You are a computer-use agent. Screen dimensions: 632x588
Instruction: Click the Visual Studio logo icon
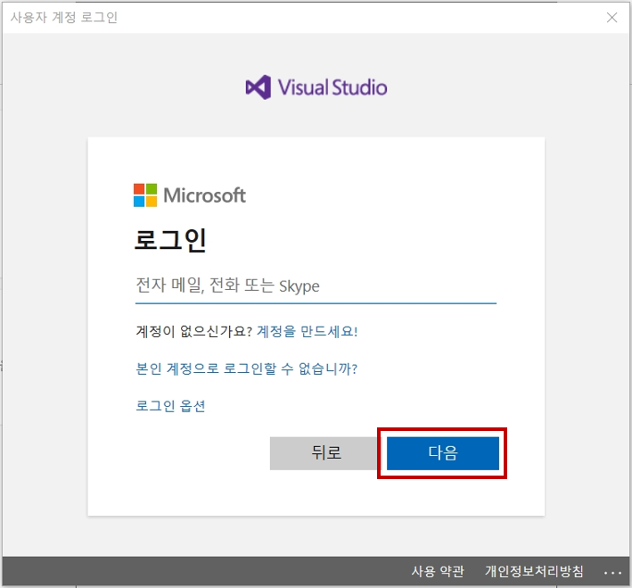click(x=259, y=87)
